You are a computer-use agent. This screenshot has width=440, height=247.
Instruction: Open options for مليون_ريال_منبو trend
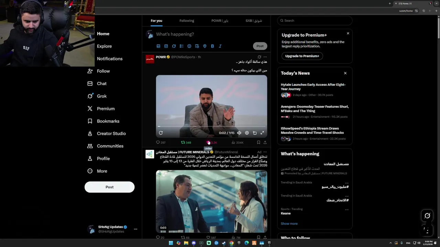pos(346,183)
